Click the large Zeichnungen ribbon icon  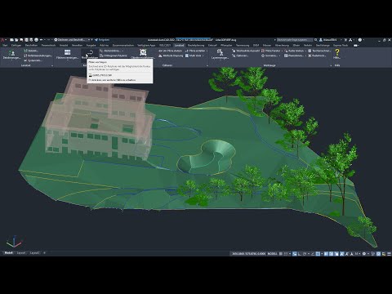click(11, 52)
